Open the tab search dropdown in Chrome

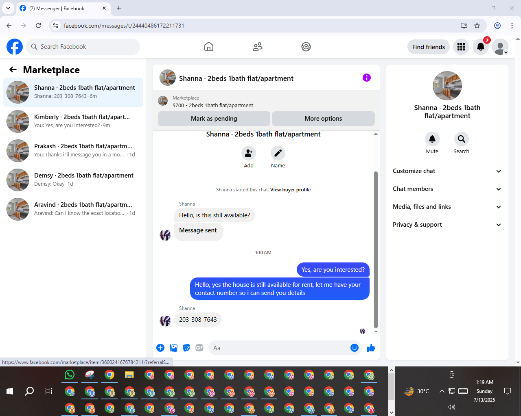(x=8, y=8)
